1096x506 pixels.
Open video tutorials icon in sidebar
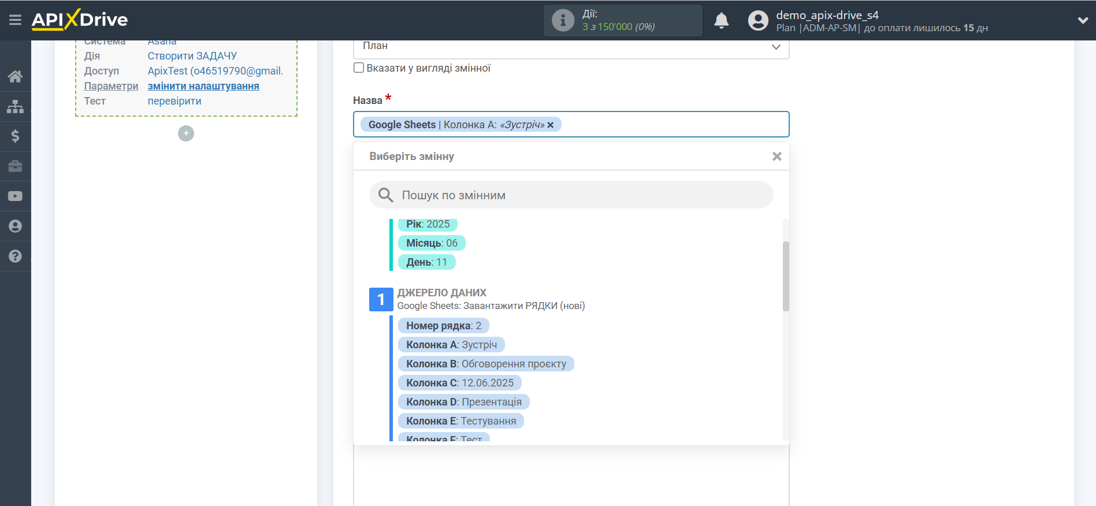(16, 196)
